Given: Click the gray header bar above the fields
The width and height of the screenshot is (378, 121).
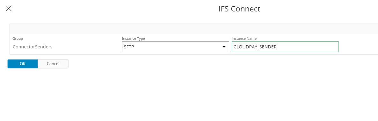Looking at the screenshot, I should (x=194, y=28).
